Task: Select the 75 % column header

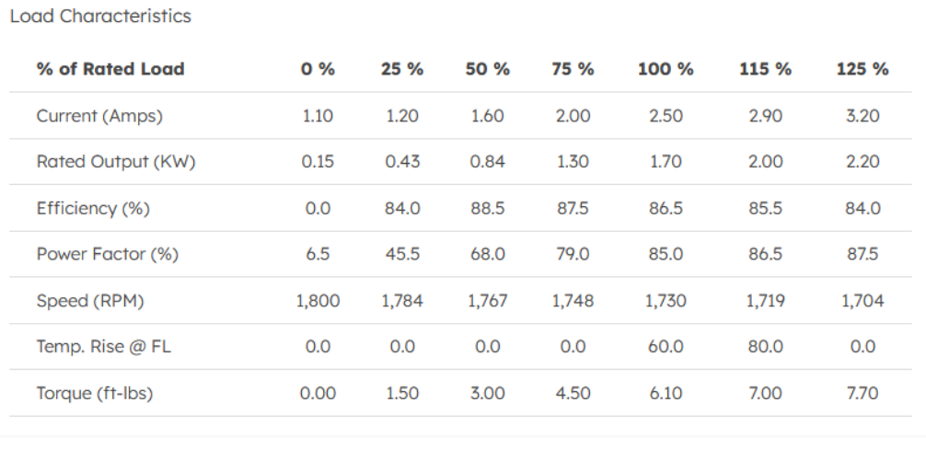Action: pos(573,69)
